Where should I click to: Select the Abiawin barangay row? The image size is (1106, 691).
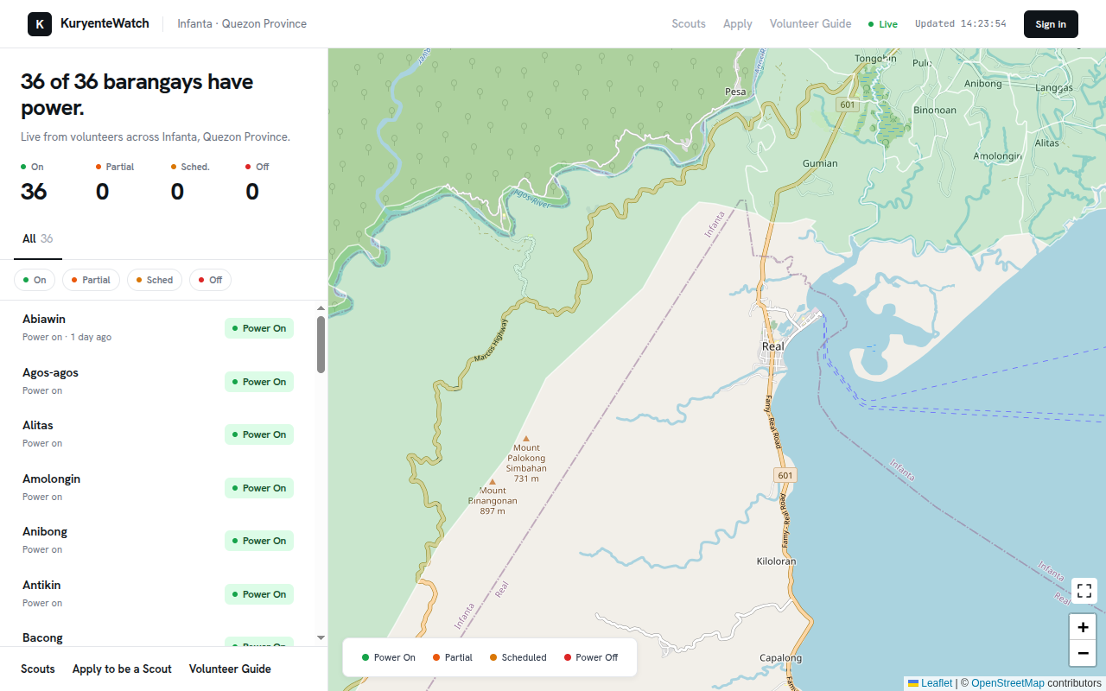[158, 328]
